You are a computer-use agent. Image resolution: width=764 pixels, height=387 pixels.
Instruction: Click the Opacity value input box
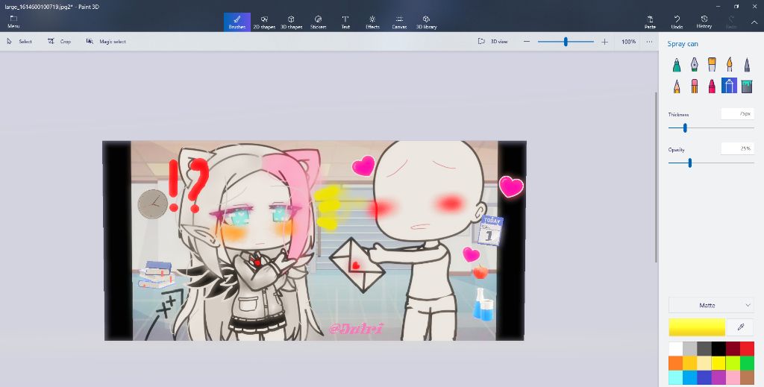[x=737, y=148]
